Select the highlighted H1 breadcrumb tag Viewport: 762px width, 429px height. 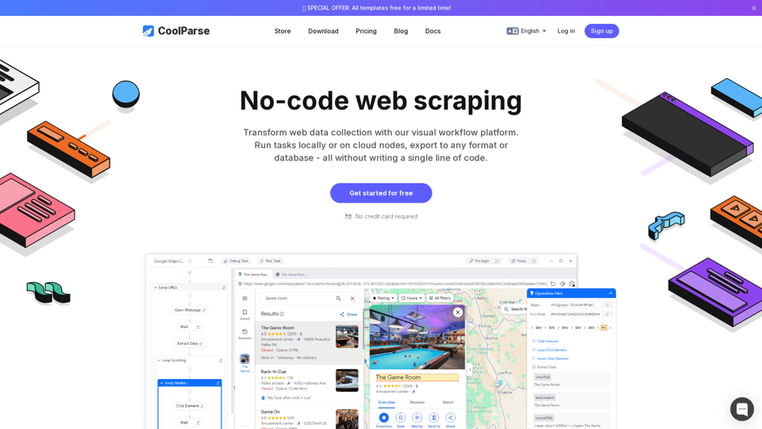point(603,328)
